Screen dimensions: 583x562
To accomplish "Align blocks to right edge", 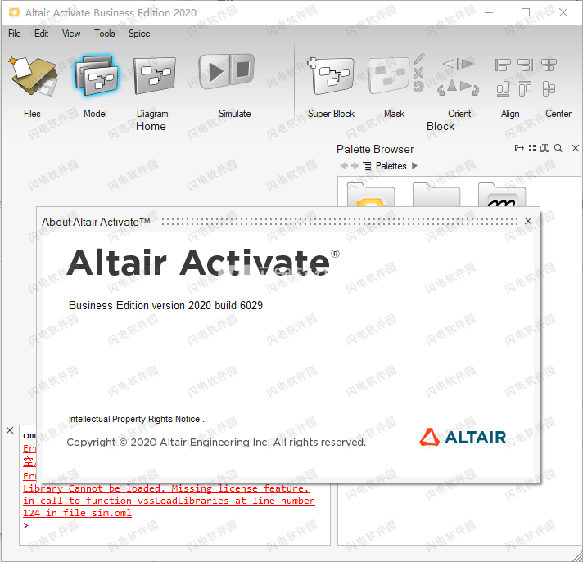I will 526,65.
